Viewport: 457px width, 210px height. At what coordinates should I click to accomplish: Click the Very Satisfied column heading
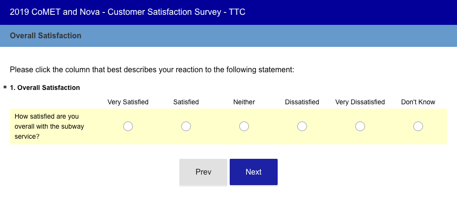(128, 102)
